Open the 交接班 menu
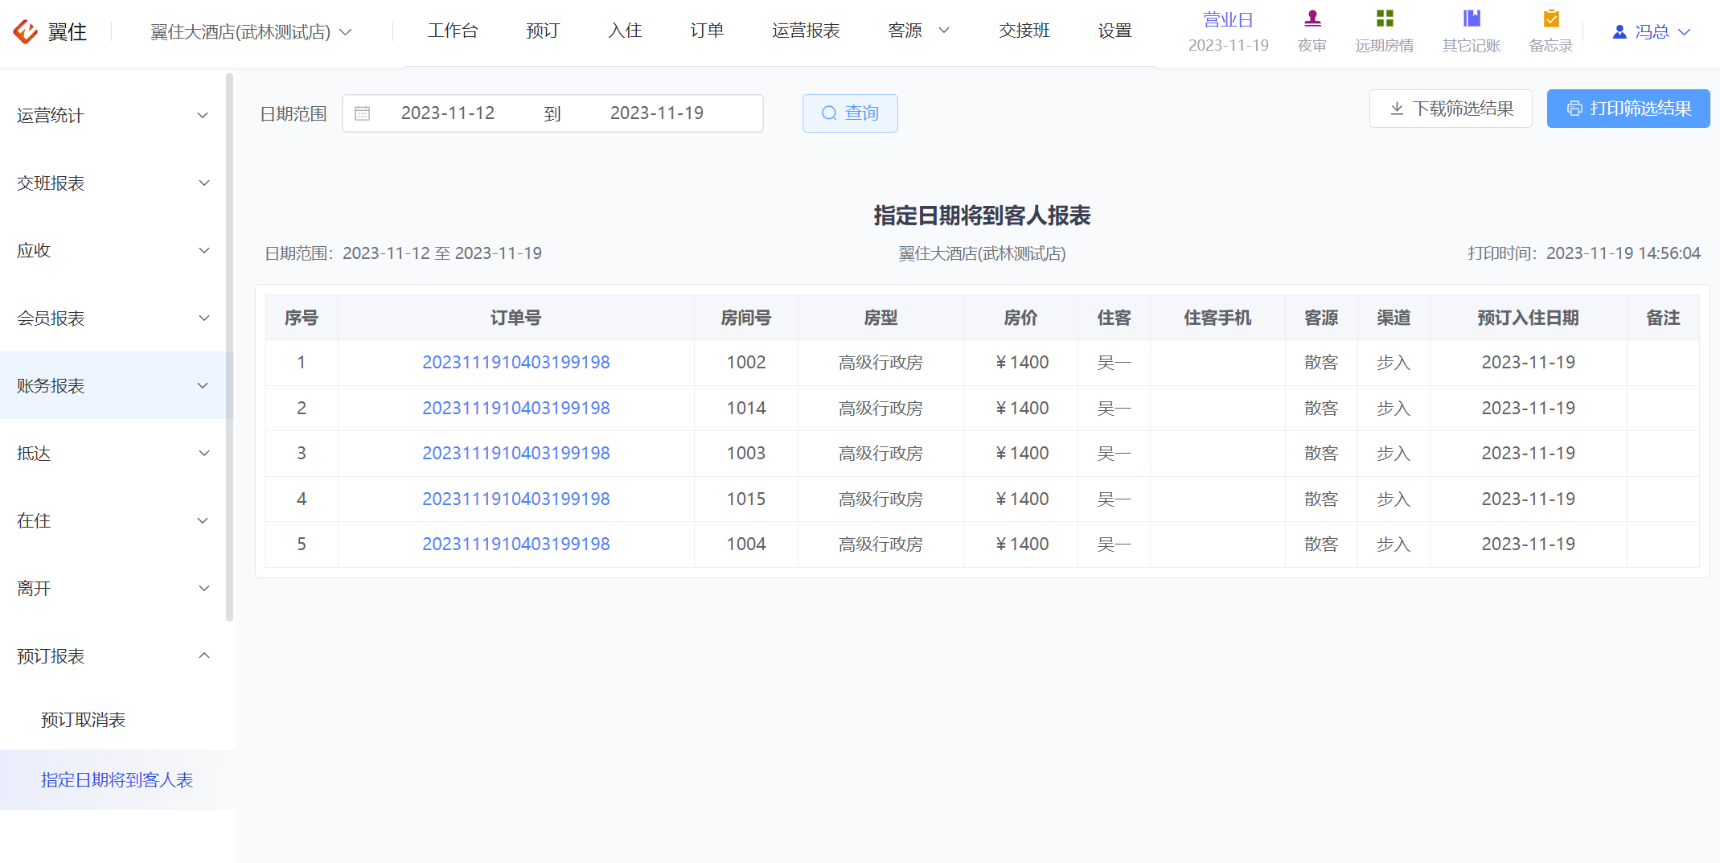Image resolution: width=1720 pixels, height=863 pixels. click(x=1024, y=31)
